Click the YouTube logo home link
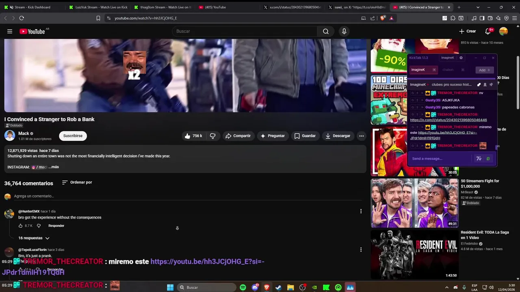 [x=32, y=31]
